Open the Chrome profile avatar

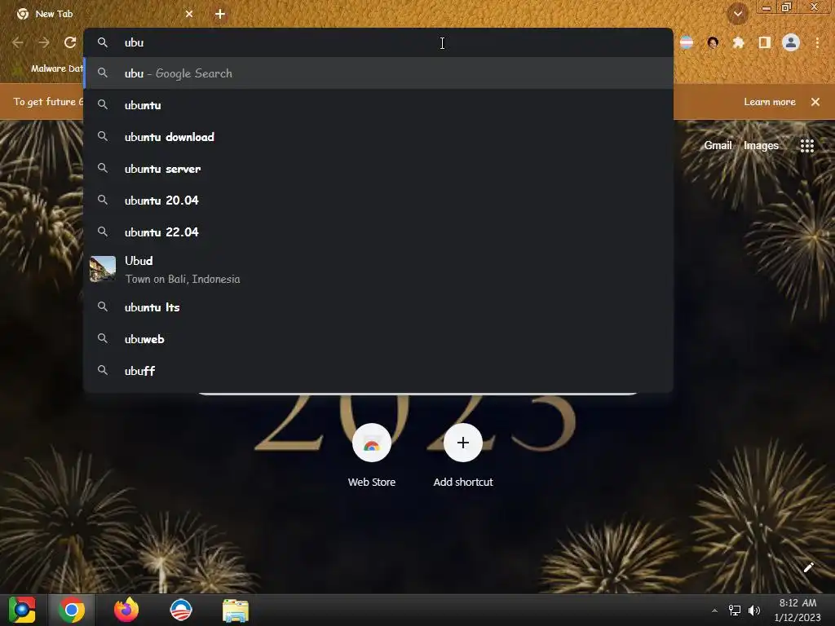pyautogui.click(x=791, y=42)
